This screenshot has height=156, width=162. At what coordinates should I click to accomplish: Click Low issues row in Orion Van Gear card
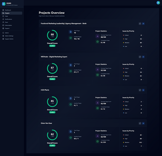[x=133, y=146]
